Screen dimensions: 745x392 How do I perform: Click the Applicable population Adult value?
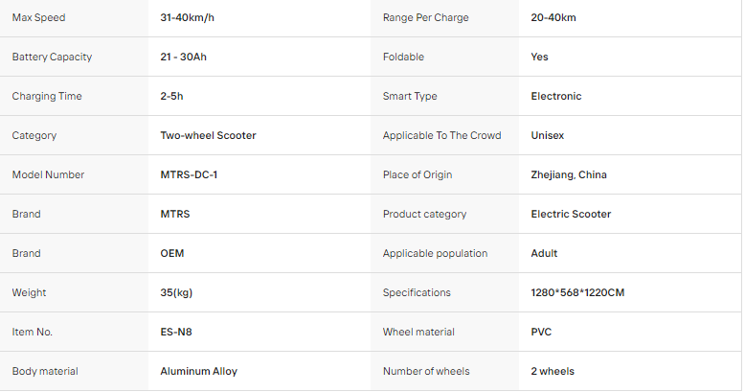pos(544,254)
